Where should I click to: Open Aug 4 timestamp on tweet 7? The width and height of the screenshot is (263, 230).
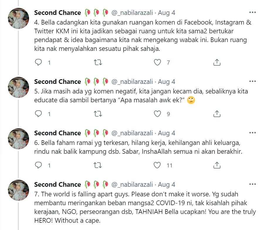click(167, 184)
